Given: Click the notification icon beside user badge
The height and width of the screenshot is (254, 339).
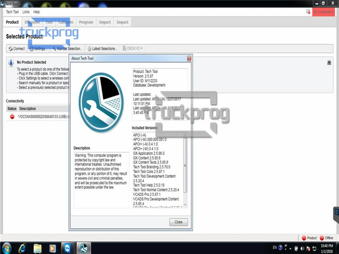Looking at the screenshot, I should (x=308, y=12).
